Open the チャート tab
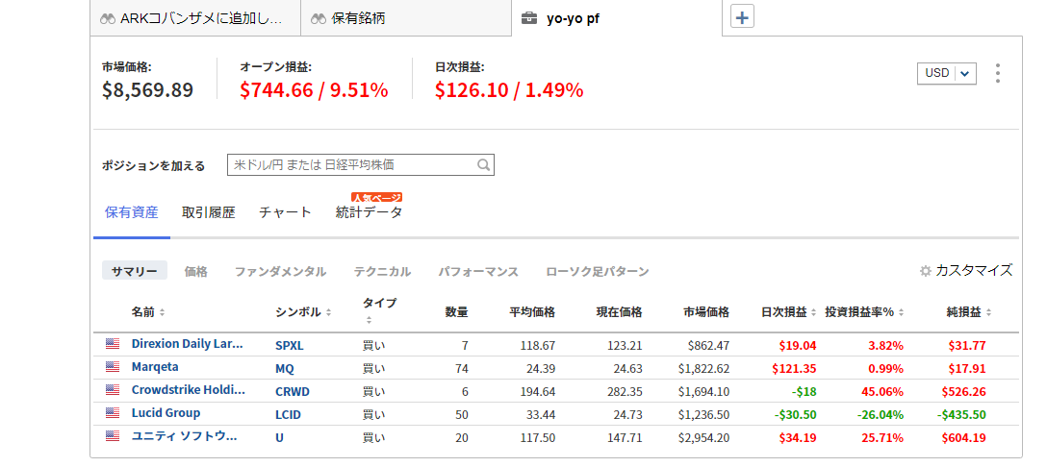The height and width of the screenshot is (467, 1047). pos(285,212)
